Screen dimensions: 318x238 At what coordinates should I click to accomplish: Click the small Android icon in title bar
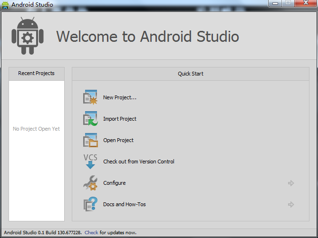6,5
